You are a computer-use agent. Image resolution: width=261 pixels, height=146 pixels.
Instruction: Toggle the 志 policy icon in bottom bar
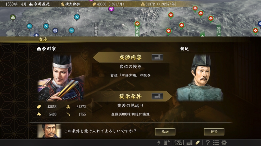(x=179, y=142)
